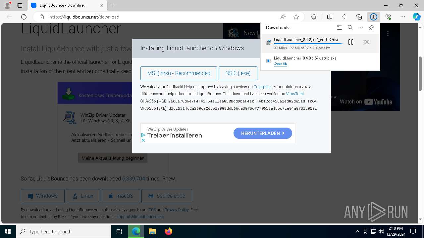
Task: Add this page to favorites
Action: (296, 17)
